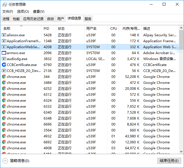This screenshot has height=168, width=184.
Task: Click Chrome icon for PID 6692
Action: click(4, 142)
